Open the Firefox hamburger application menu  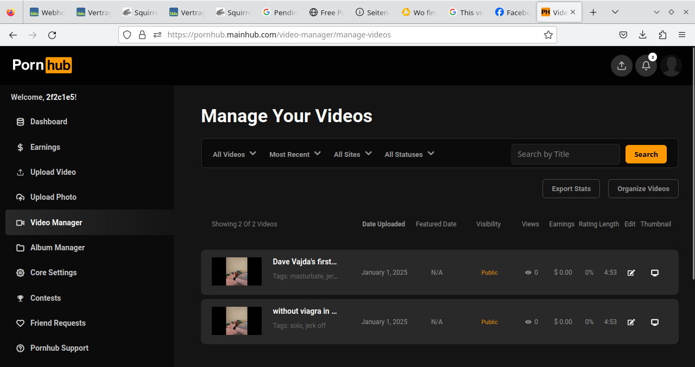[x=682, y=35]
